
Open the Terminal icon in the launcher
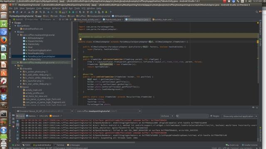click(4, 114)
